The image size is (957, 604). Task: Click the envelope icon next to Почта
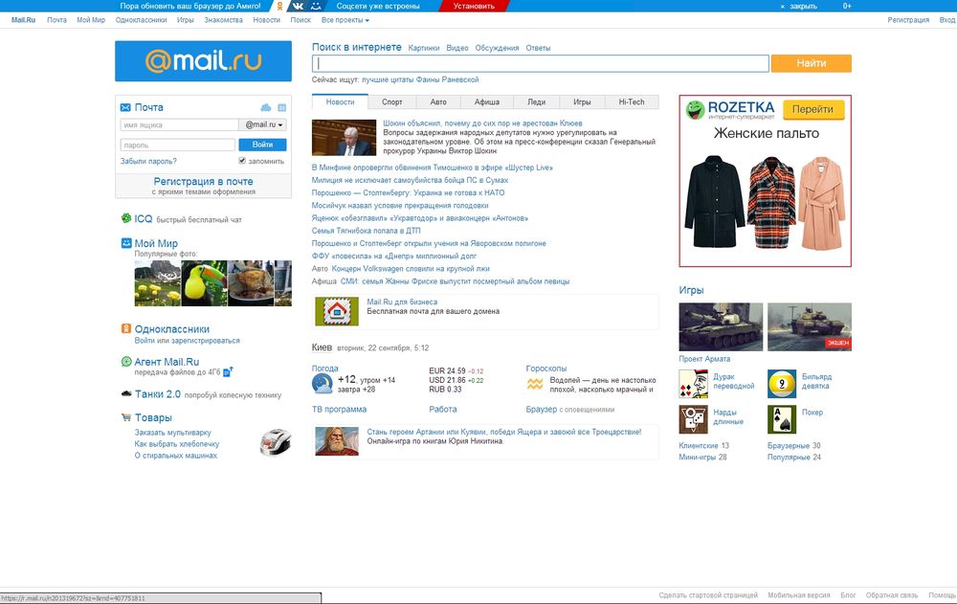[125, 107]
